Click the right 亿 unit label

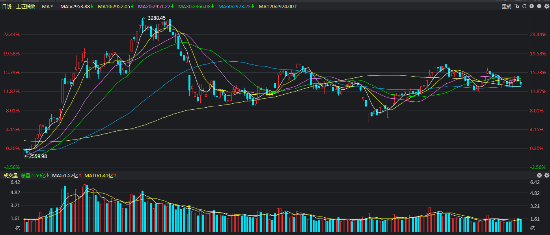533,228
